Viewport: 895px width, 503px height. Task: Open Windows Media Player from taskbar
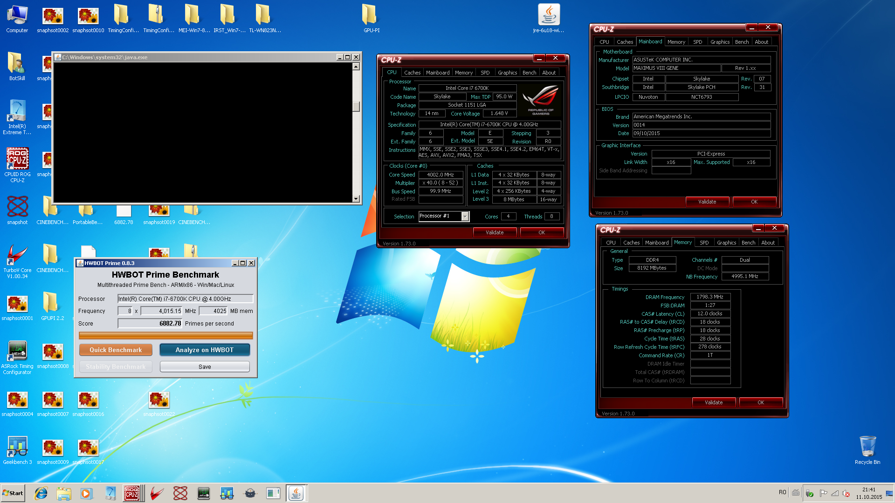pos(87,493)
